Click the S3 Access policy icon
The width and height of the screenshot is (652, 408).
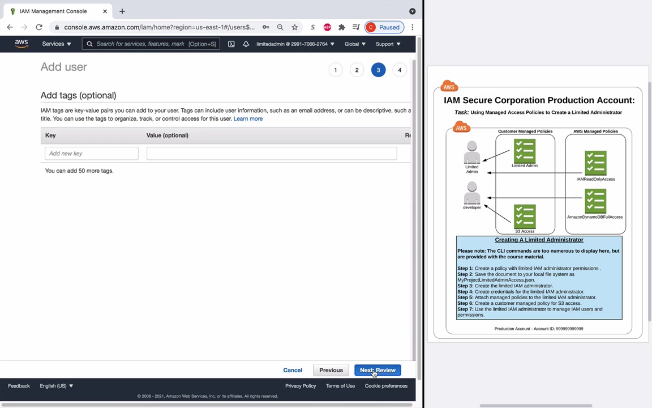[525, 216]
